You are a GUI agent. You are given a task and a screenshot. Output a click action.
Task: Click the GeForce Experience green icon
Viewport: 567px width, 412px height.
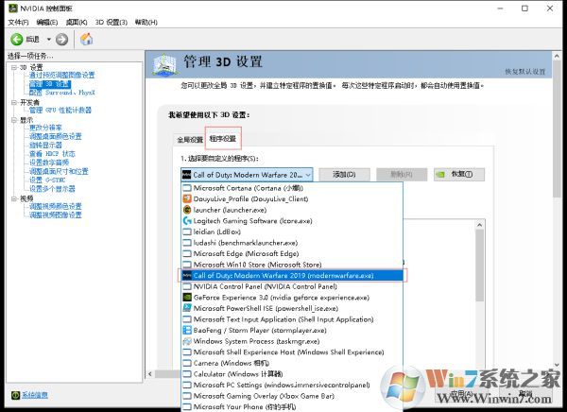(x=187, y=298)
